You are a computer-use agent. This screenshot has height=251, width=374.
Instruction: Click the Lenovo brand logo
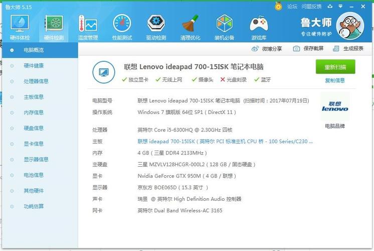click(x=335, y=106)
